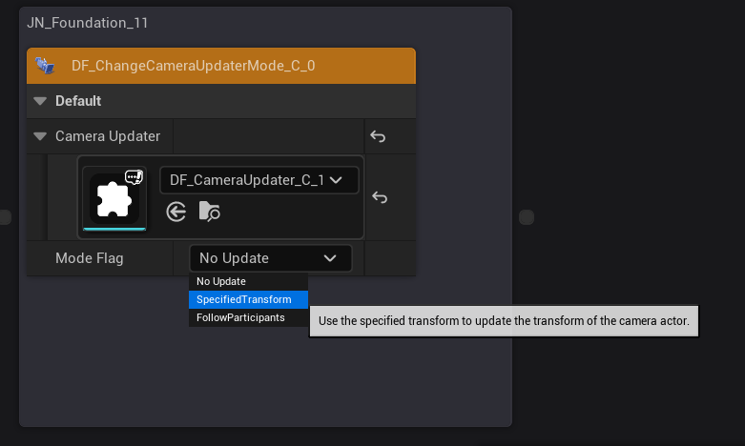This screenshot has height=446, width=745.
Task: Select the DF_ChangeCameraUpdaterMode_C_0 node title
Action: [193, 66]
